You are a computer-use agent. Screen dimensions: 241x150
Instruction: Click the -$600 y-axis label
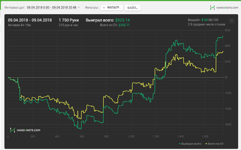tap(228, 124)
